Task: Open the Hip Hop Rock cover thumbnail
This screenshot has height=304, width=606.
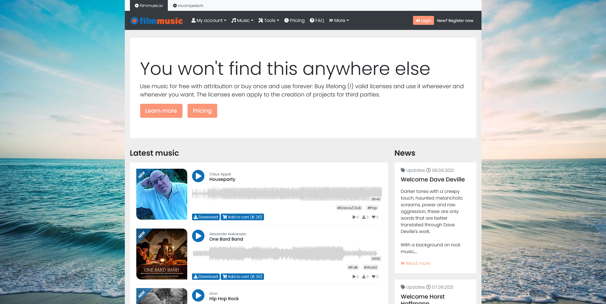Action: (x=162, y=296)
